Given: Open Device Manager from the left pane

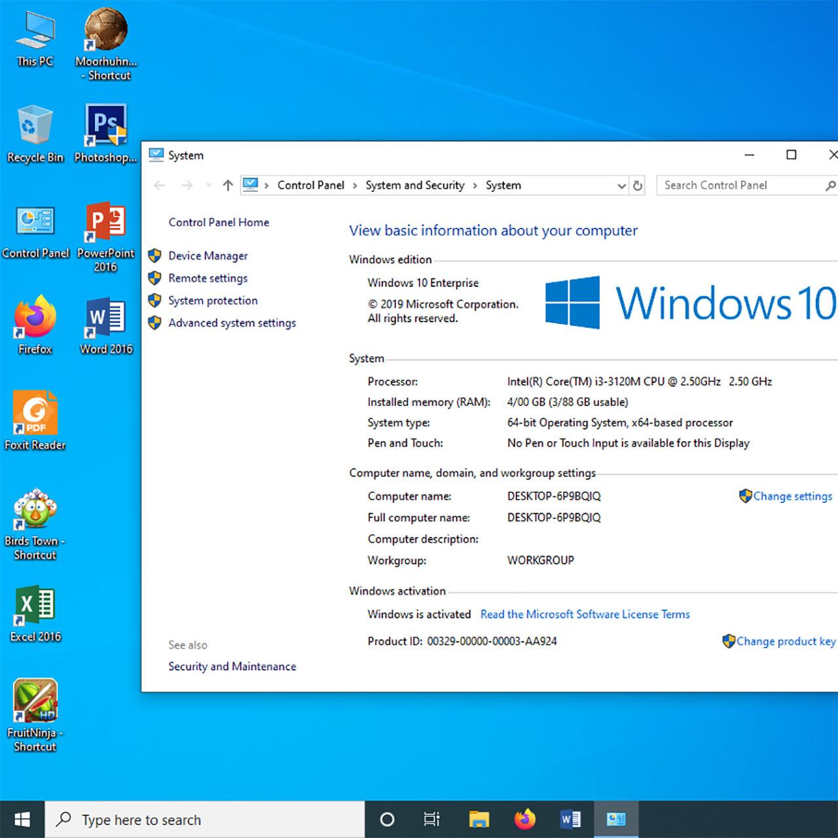Looking at the screenshot, I should pyautogui.click(x=208, y=256).
